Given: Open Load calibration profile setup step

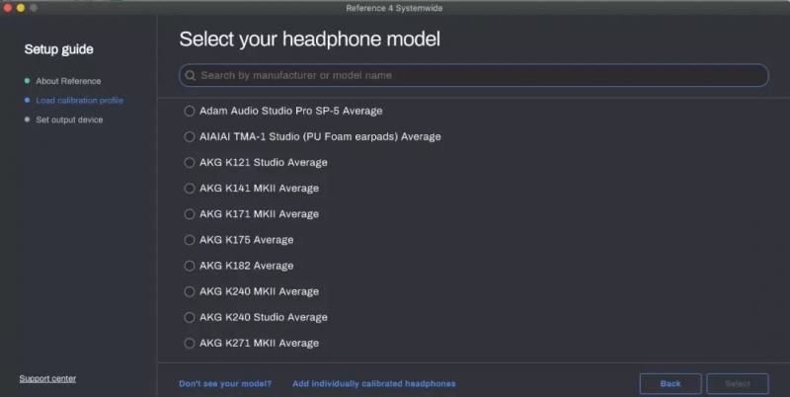Looking at the screenshot, I should tap(80, 101).
